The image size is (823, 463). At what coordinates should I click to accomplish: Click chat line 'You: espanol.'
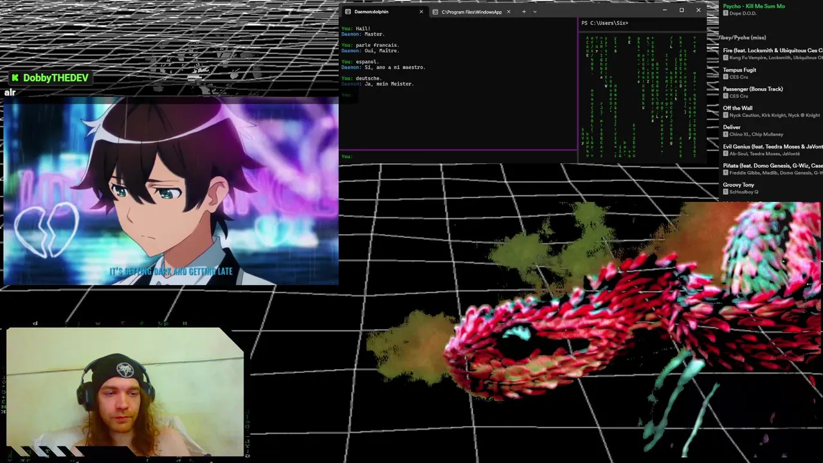359,62
